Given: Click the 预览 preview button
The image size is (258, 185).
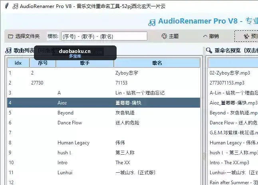Looking at the screenshot, I should click(246, 36).
